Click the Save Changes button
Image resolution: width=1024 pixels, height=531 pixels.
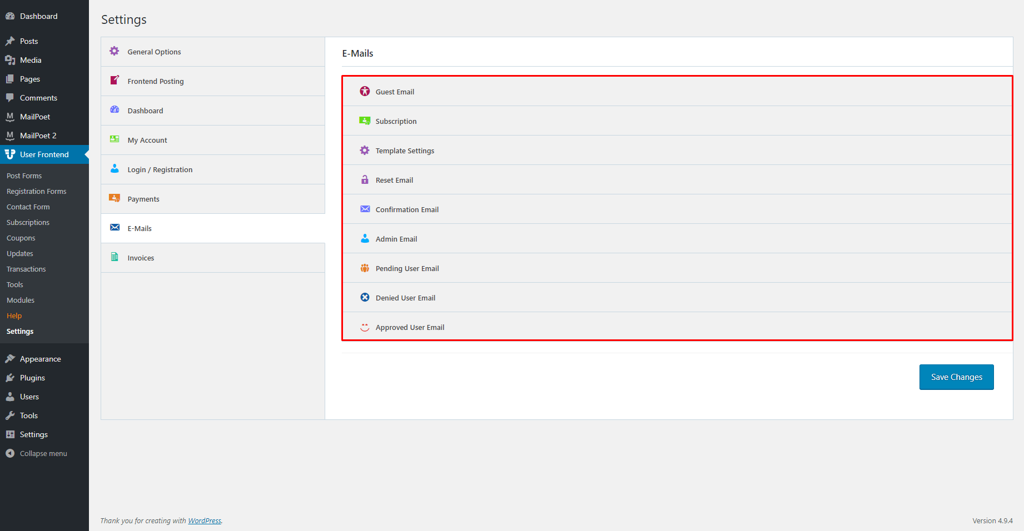click(x=956, y=377)
